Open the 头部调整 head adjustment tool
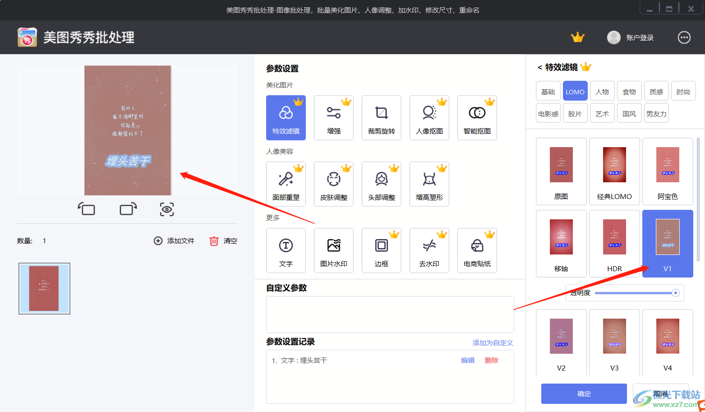Viewport: 705px width, 412px height. [x=382, y=184]
